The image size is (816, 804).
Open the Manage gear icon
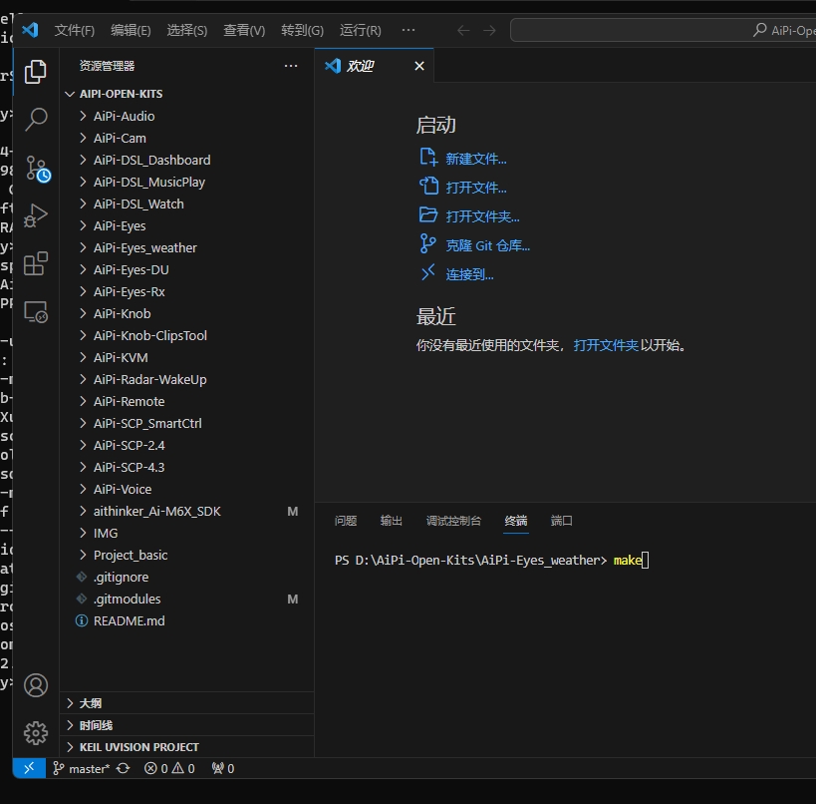point(36,733)
